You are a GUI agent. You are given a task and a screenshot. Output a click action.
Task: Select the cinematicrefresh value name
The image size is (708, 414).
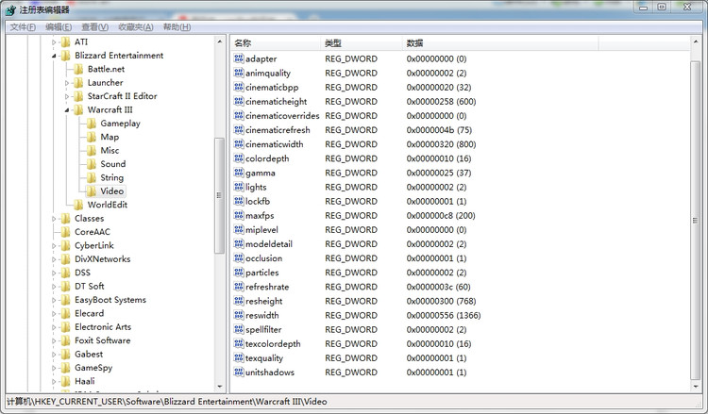[x=278, y=130]
